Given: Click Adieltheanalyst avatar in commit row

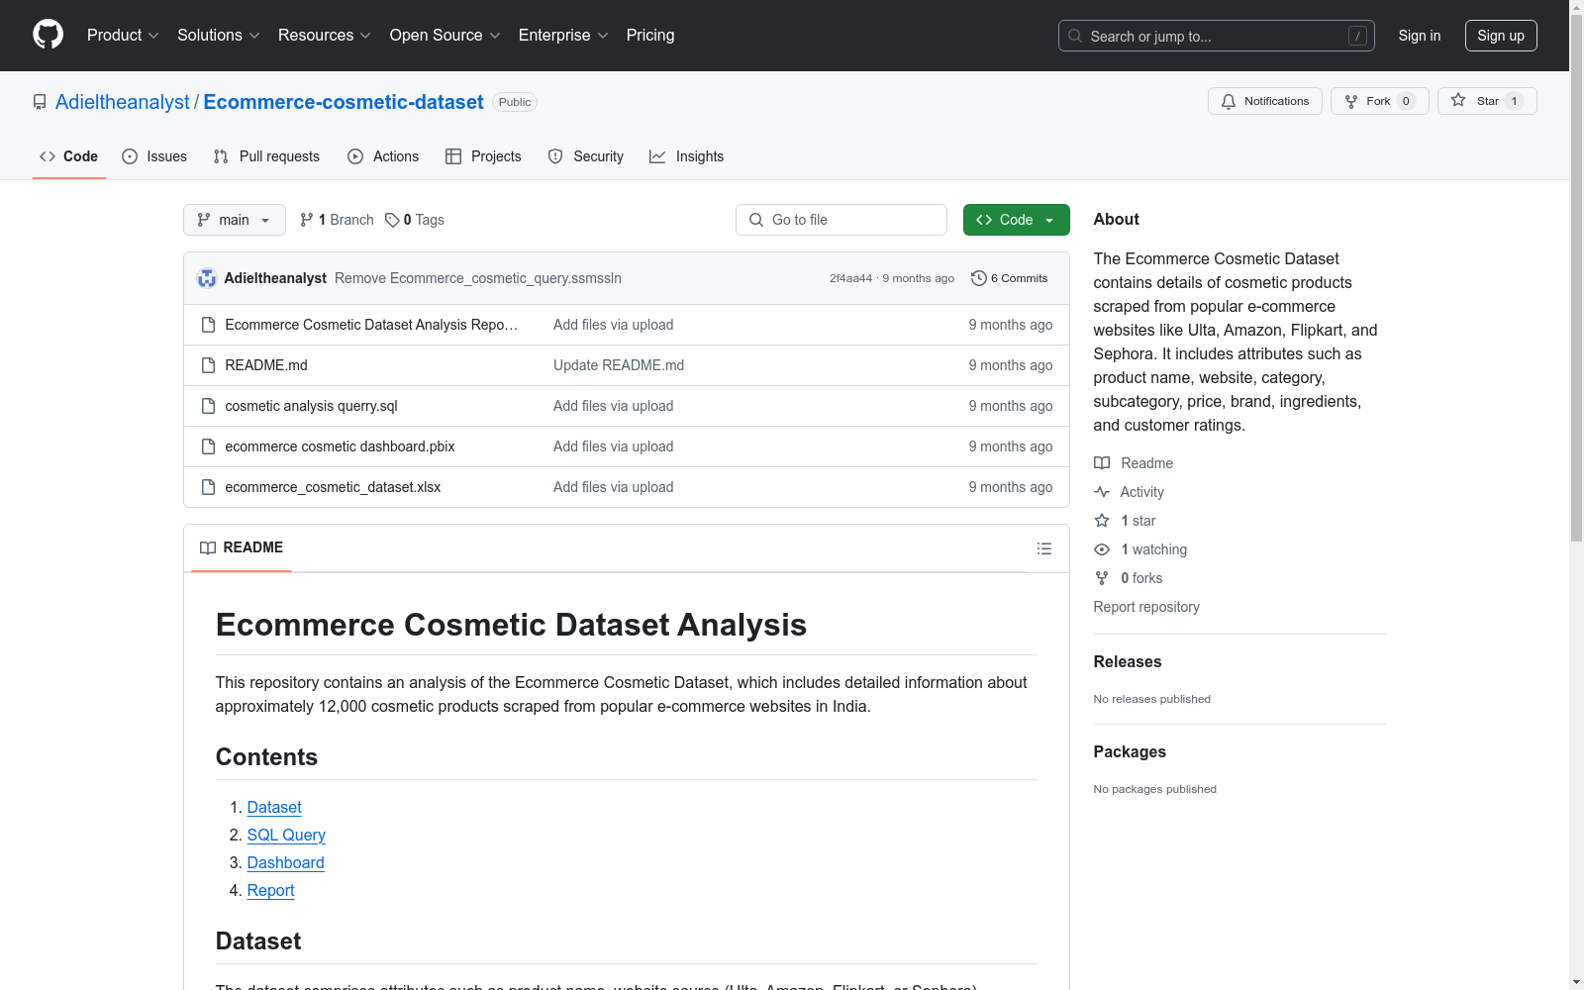Looking at the screenshot, I should coord(207,278).
